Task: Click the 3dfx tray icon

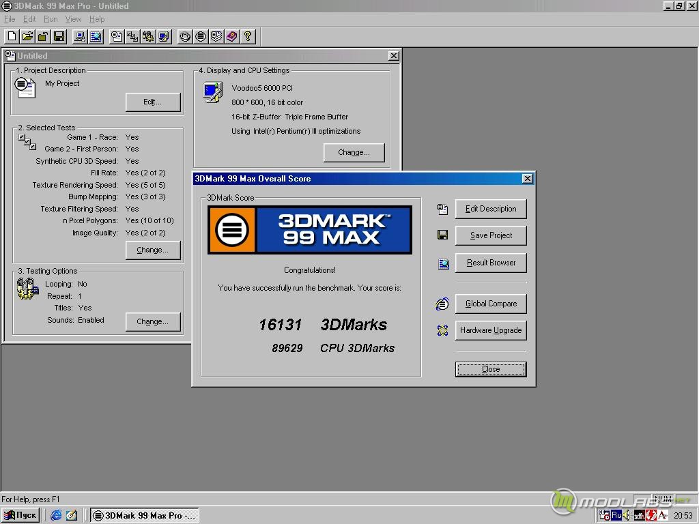Action: (x=639, y=516)
